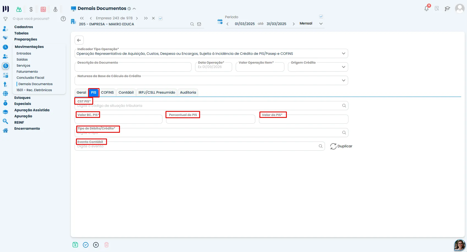Click the confirm check circle icon
The height and width of the screenshot is (252, 467).
point(86,245)
